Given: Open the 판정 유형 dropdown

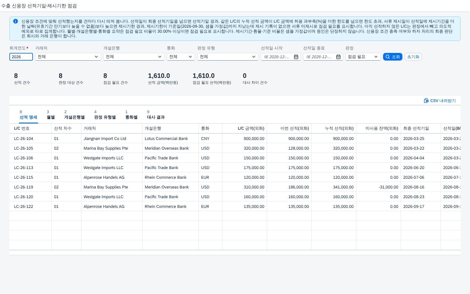Looking at the screenshot, I should 228,57.
